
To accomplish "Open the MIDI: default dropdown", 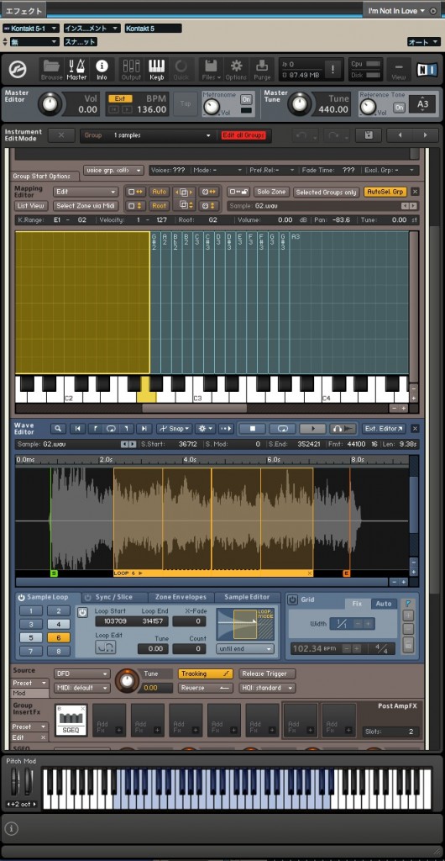I will [x=82, y=688].
